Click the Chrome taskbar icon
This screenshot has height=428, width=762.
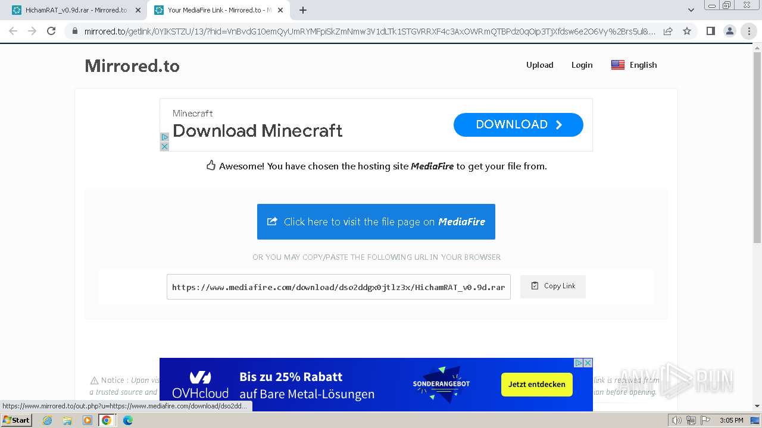click(x=107, y=420)
